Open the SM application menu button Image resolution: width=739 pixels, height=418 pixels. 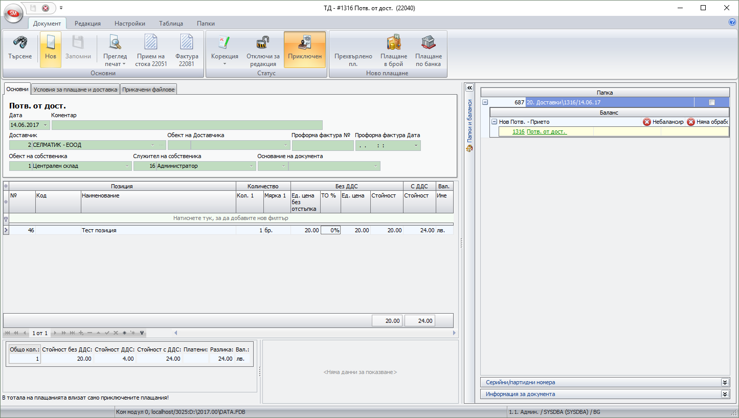point(14,14)
